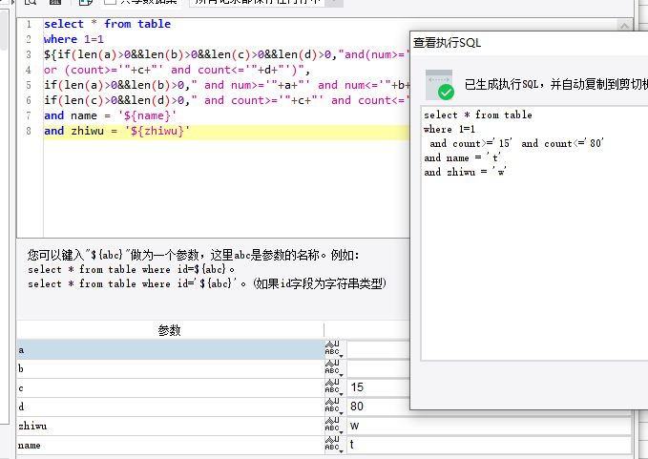This screenshot has width=648, height=459.
Task: Open the type dropdown for parameter b
Action: click(x=334, y=368)
